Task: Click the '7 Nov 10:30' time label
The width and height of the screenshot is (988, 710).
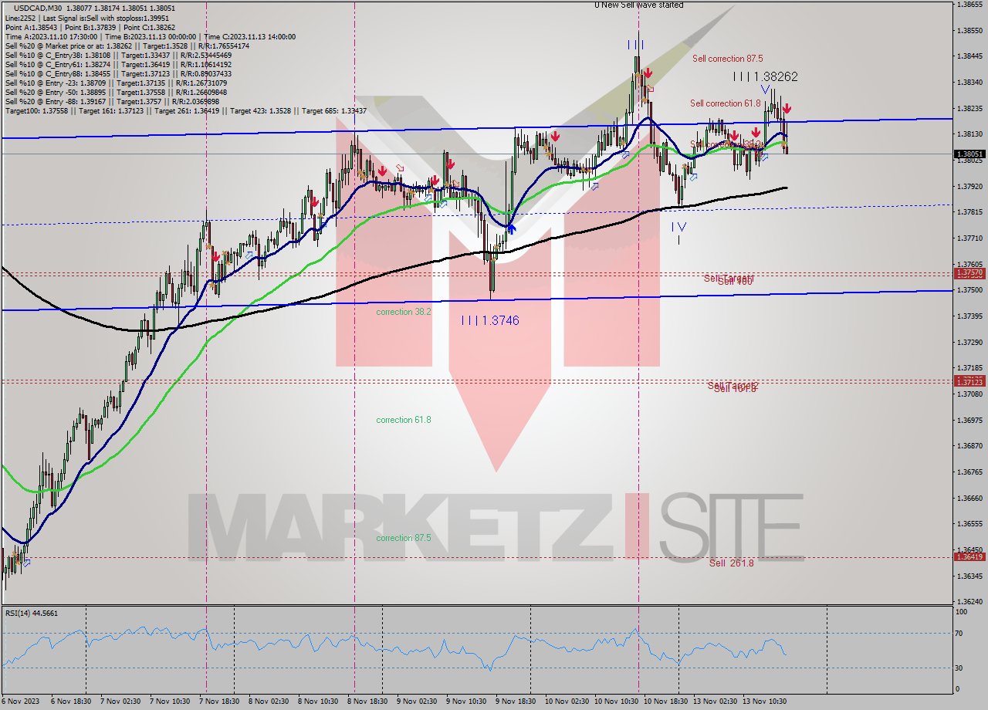Action: coord(168,702)
